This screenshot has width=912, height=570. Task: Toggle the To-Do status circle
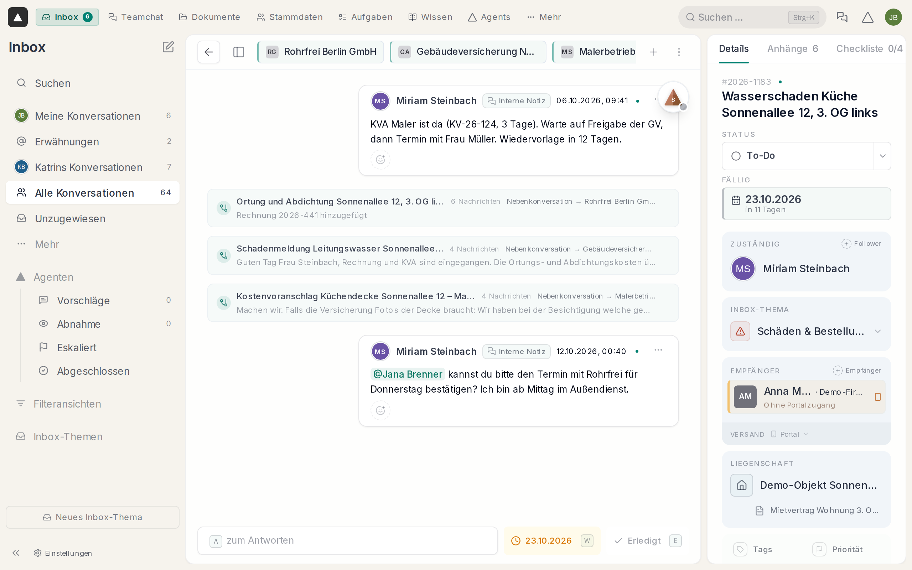tap(736, 156)
